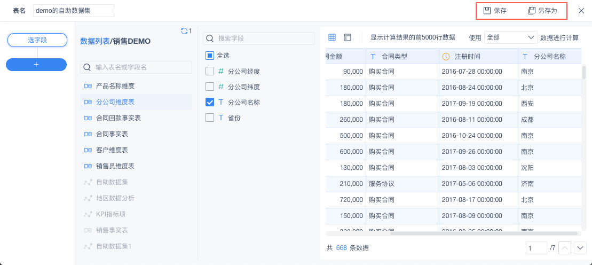Click the refresh icon above the data list

[x=184, y=31]
